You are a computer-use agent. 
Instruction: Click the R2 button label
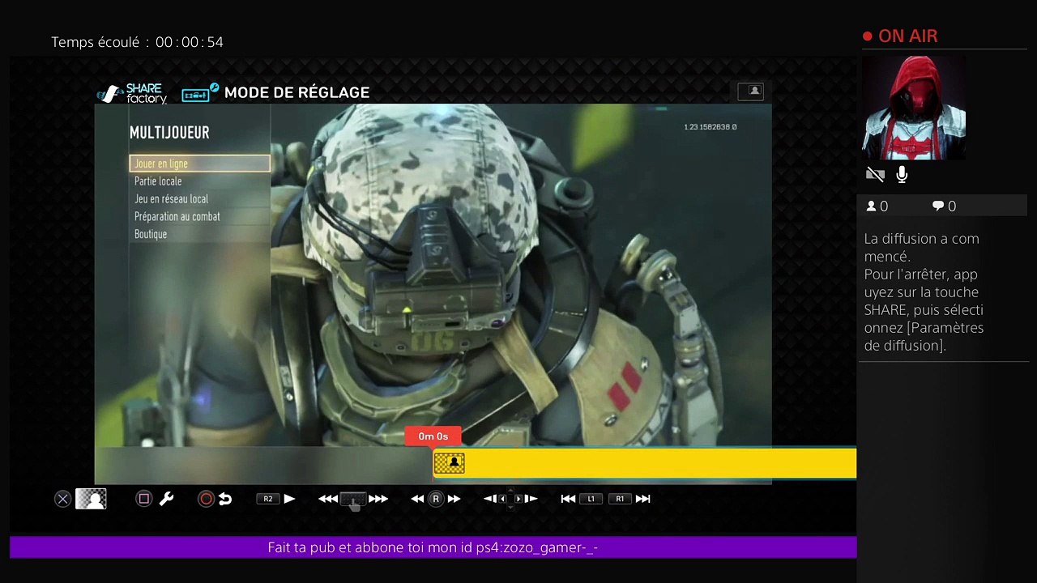coord(268,499)
